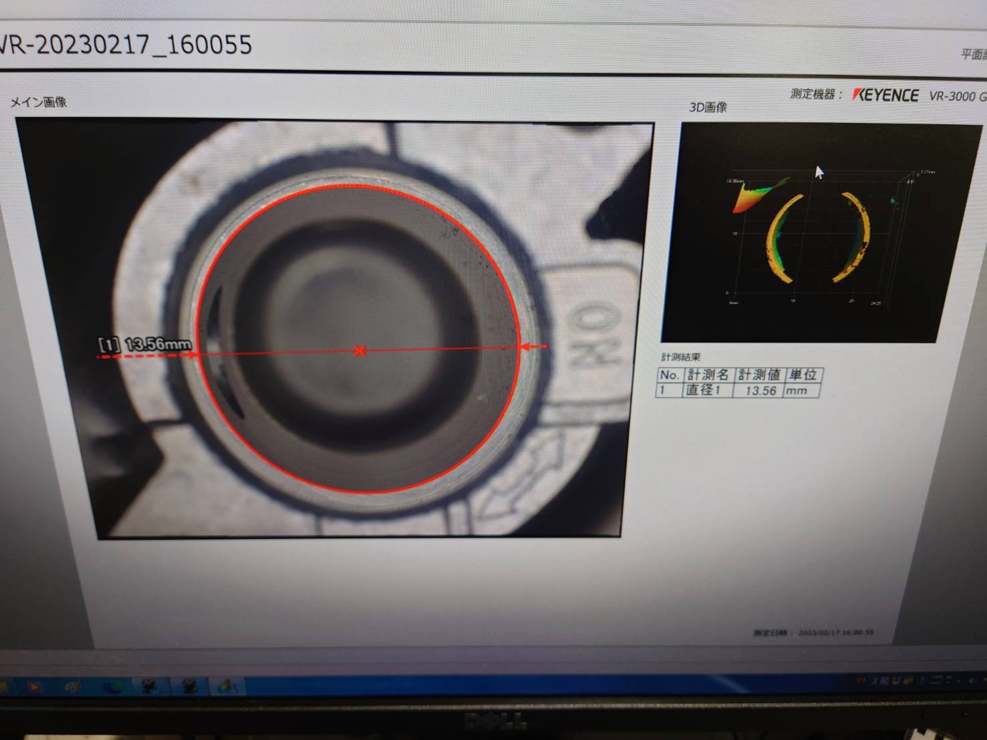This screenshot has height=740, width=987.
Task: Click the 計測名 column header
Action: pyautogui.click(x=708, y=375)
